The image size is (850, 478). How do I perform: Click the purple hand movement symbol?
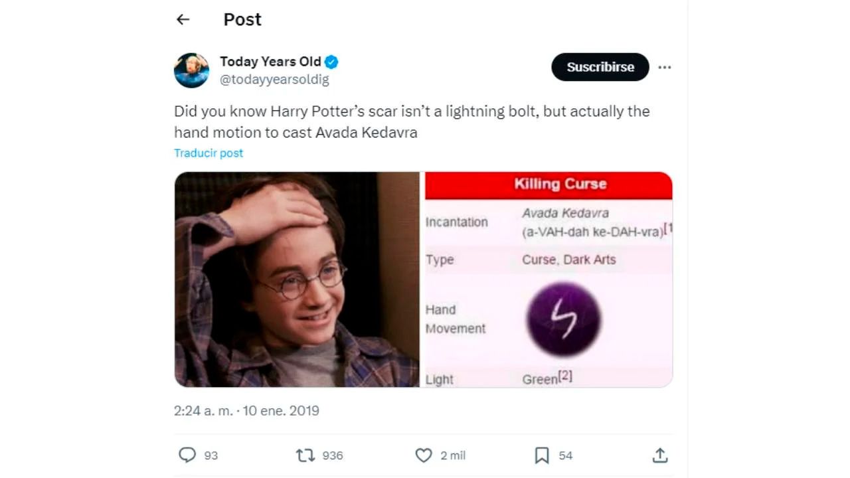[x=563, y=319]
